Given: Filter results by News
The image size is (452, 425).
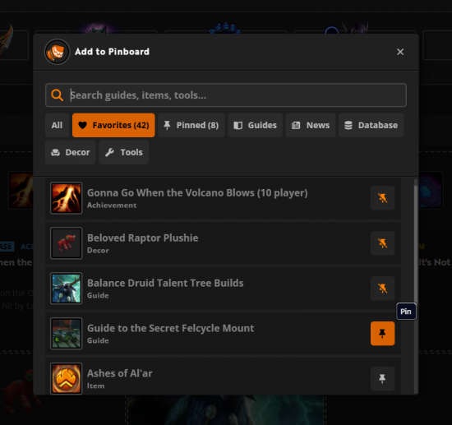Looking at the screenshot, I should (311, 125).
